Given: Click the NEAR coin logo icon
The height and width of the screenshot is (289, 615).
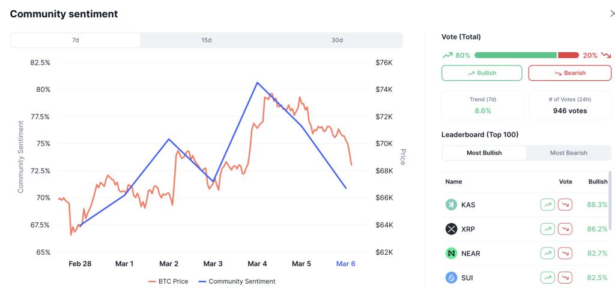Looking at the screenshot, I should 452,254.
